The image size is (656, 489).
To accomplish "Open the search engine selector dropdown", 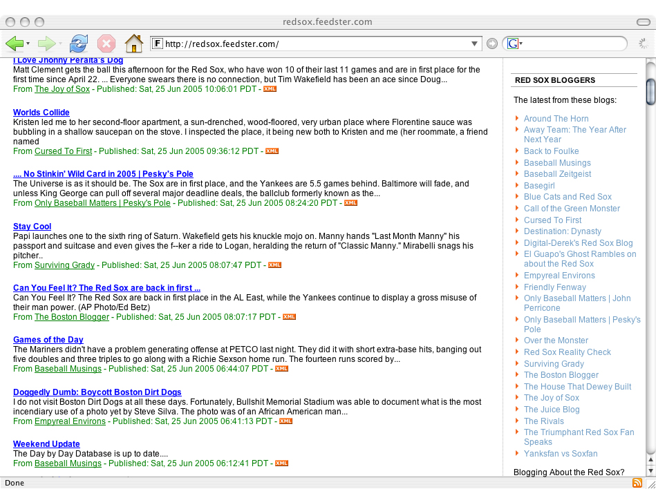I will 521,44.
